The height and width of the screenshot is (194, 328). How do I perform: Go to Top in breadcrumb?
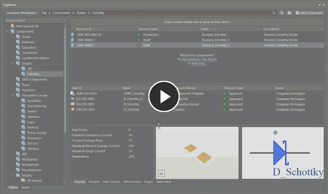click(x=44, y=13)
